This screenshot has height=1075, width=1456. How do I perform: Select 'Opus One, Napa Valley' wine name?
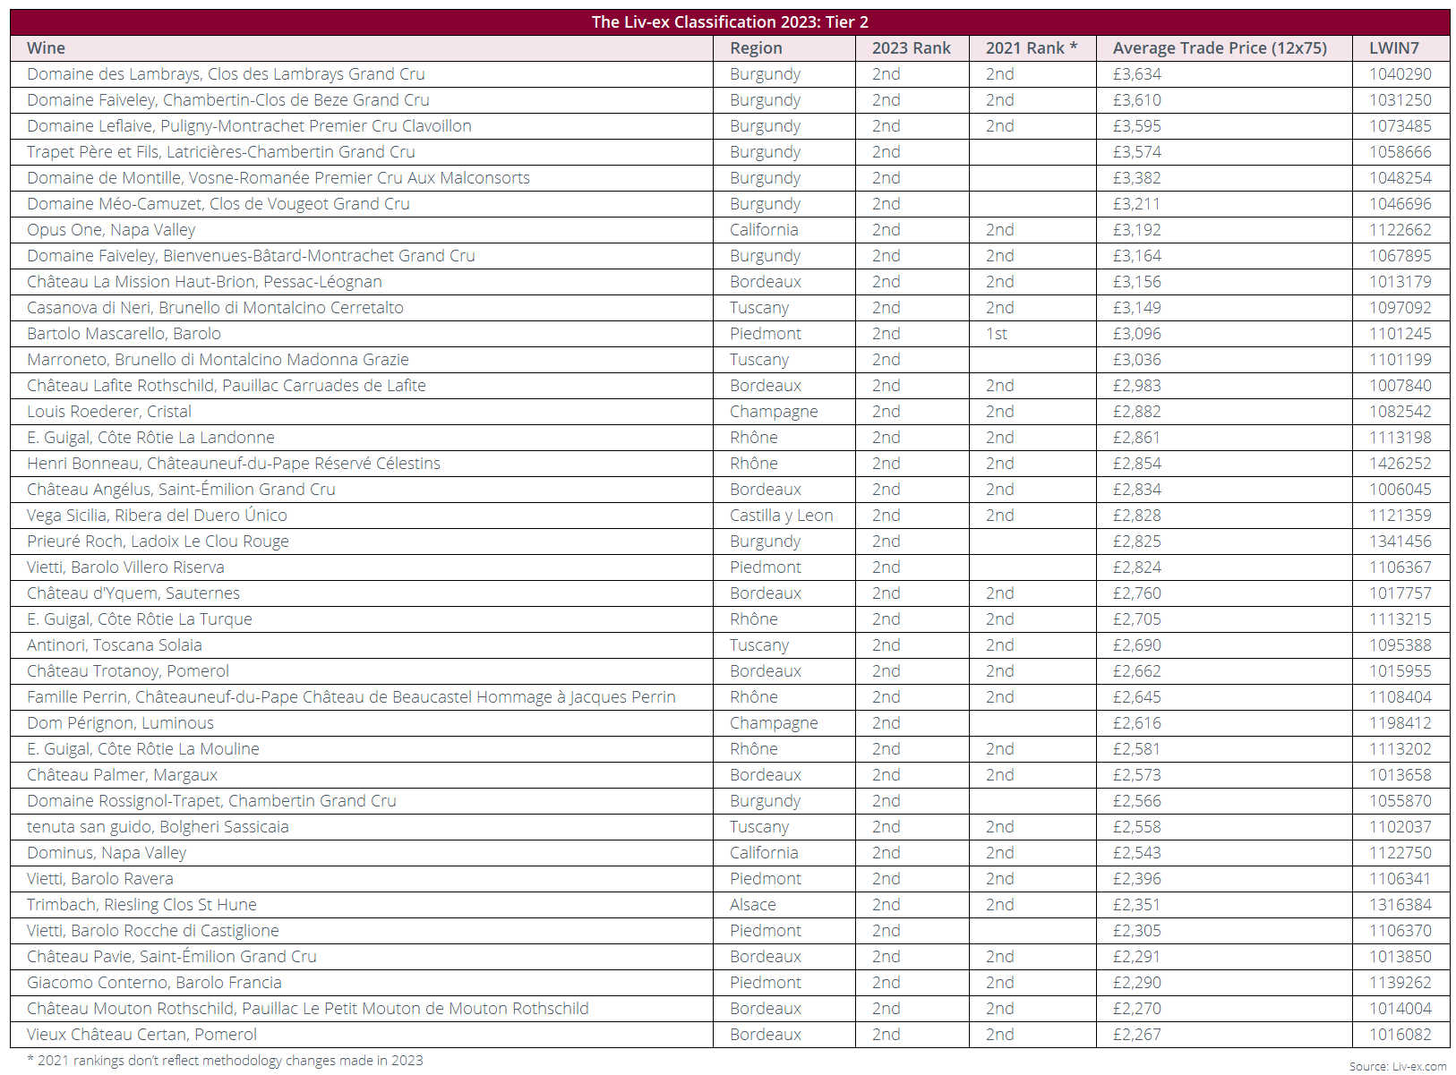click(x=111, y=230)
